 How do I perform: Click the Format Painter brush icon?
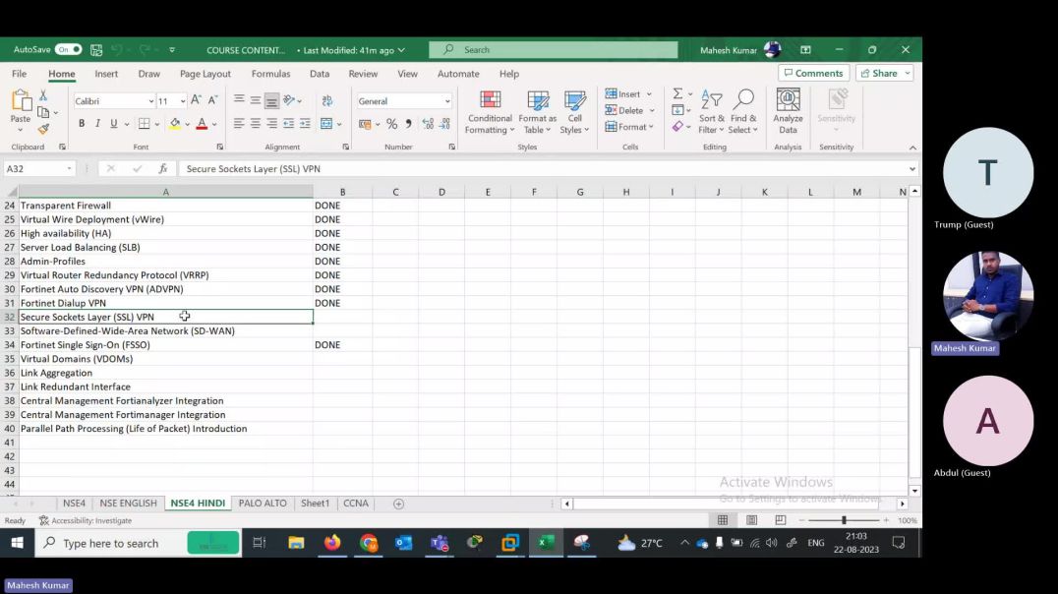click(43, 128)
